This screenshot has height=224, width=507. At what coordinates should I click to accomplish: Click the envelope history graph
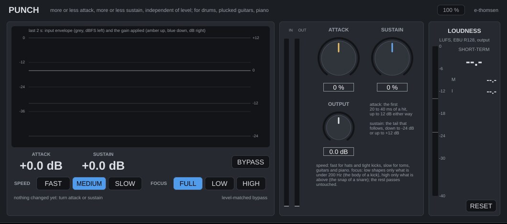(x=140, y=87)
